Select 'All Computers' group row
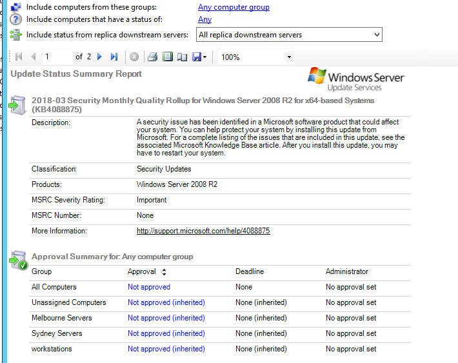The image size is (458, 363). point(54,287)
